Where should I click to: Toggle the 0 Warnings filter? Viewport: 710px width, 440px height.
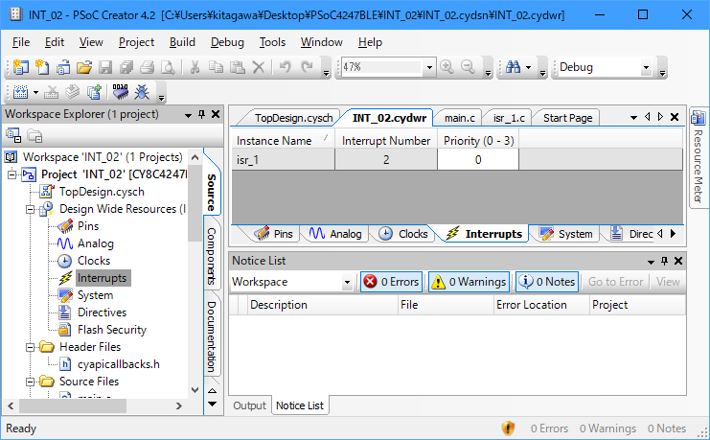click(x=468, y=282)
